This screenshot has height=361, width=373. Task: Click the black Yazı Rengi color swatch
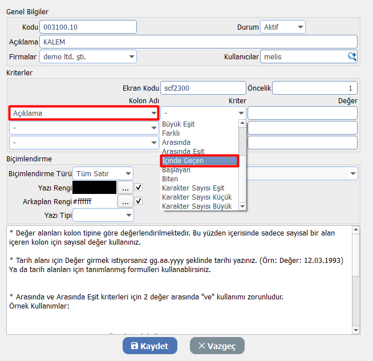click(x=94, y=187)
